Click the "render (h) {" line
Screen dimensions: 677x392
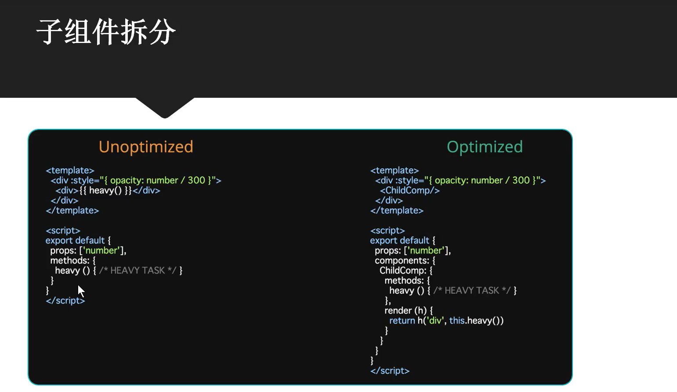point(409,310)
